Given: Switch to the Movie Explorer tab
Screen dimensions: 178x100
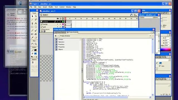Looking at the screenshot, I should 60,32.
